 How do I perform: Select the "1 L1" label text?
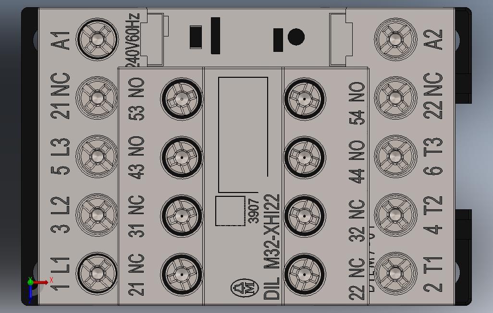coord(61,274)
